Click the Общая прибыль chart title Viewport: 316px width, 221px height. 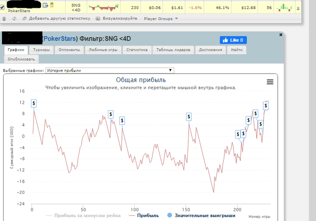(x=141, y=80)
